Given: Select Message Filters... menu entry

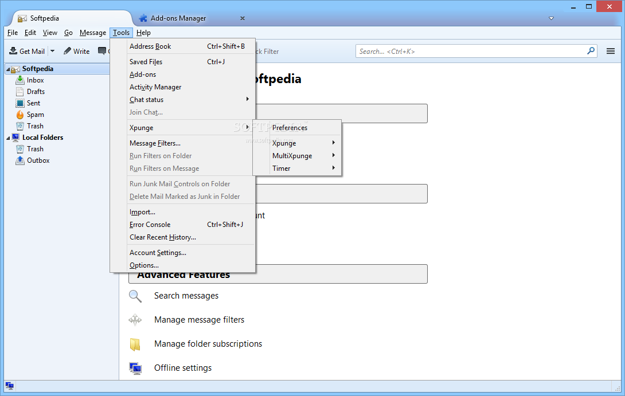Looking at the screenshot, I should [182, 143].
